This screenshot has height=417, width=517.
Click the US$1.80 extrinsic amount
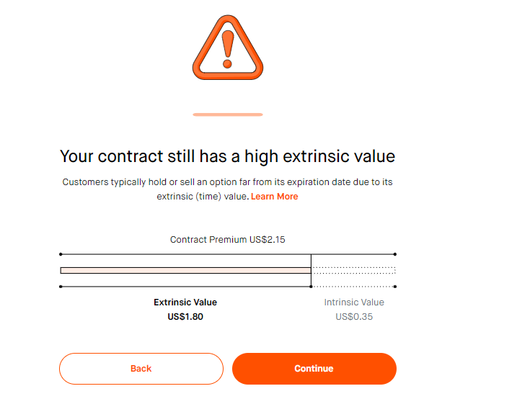coord(185,317)
